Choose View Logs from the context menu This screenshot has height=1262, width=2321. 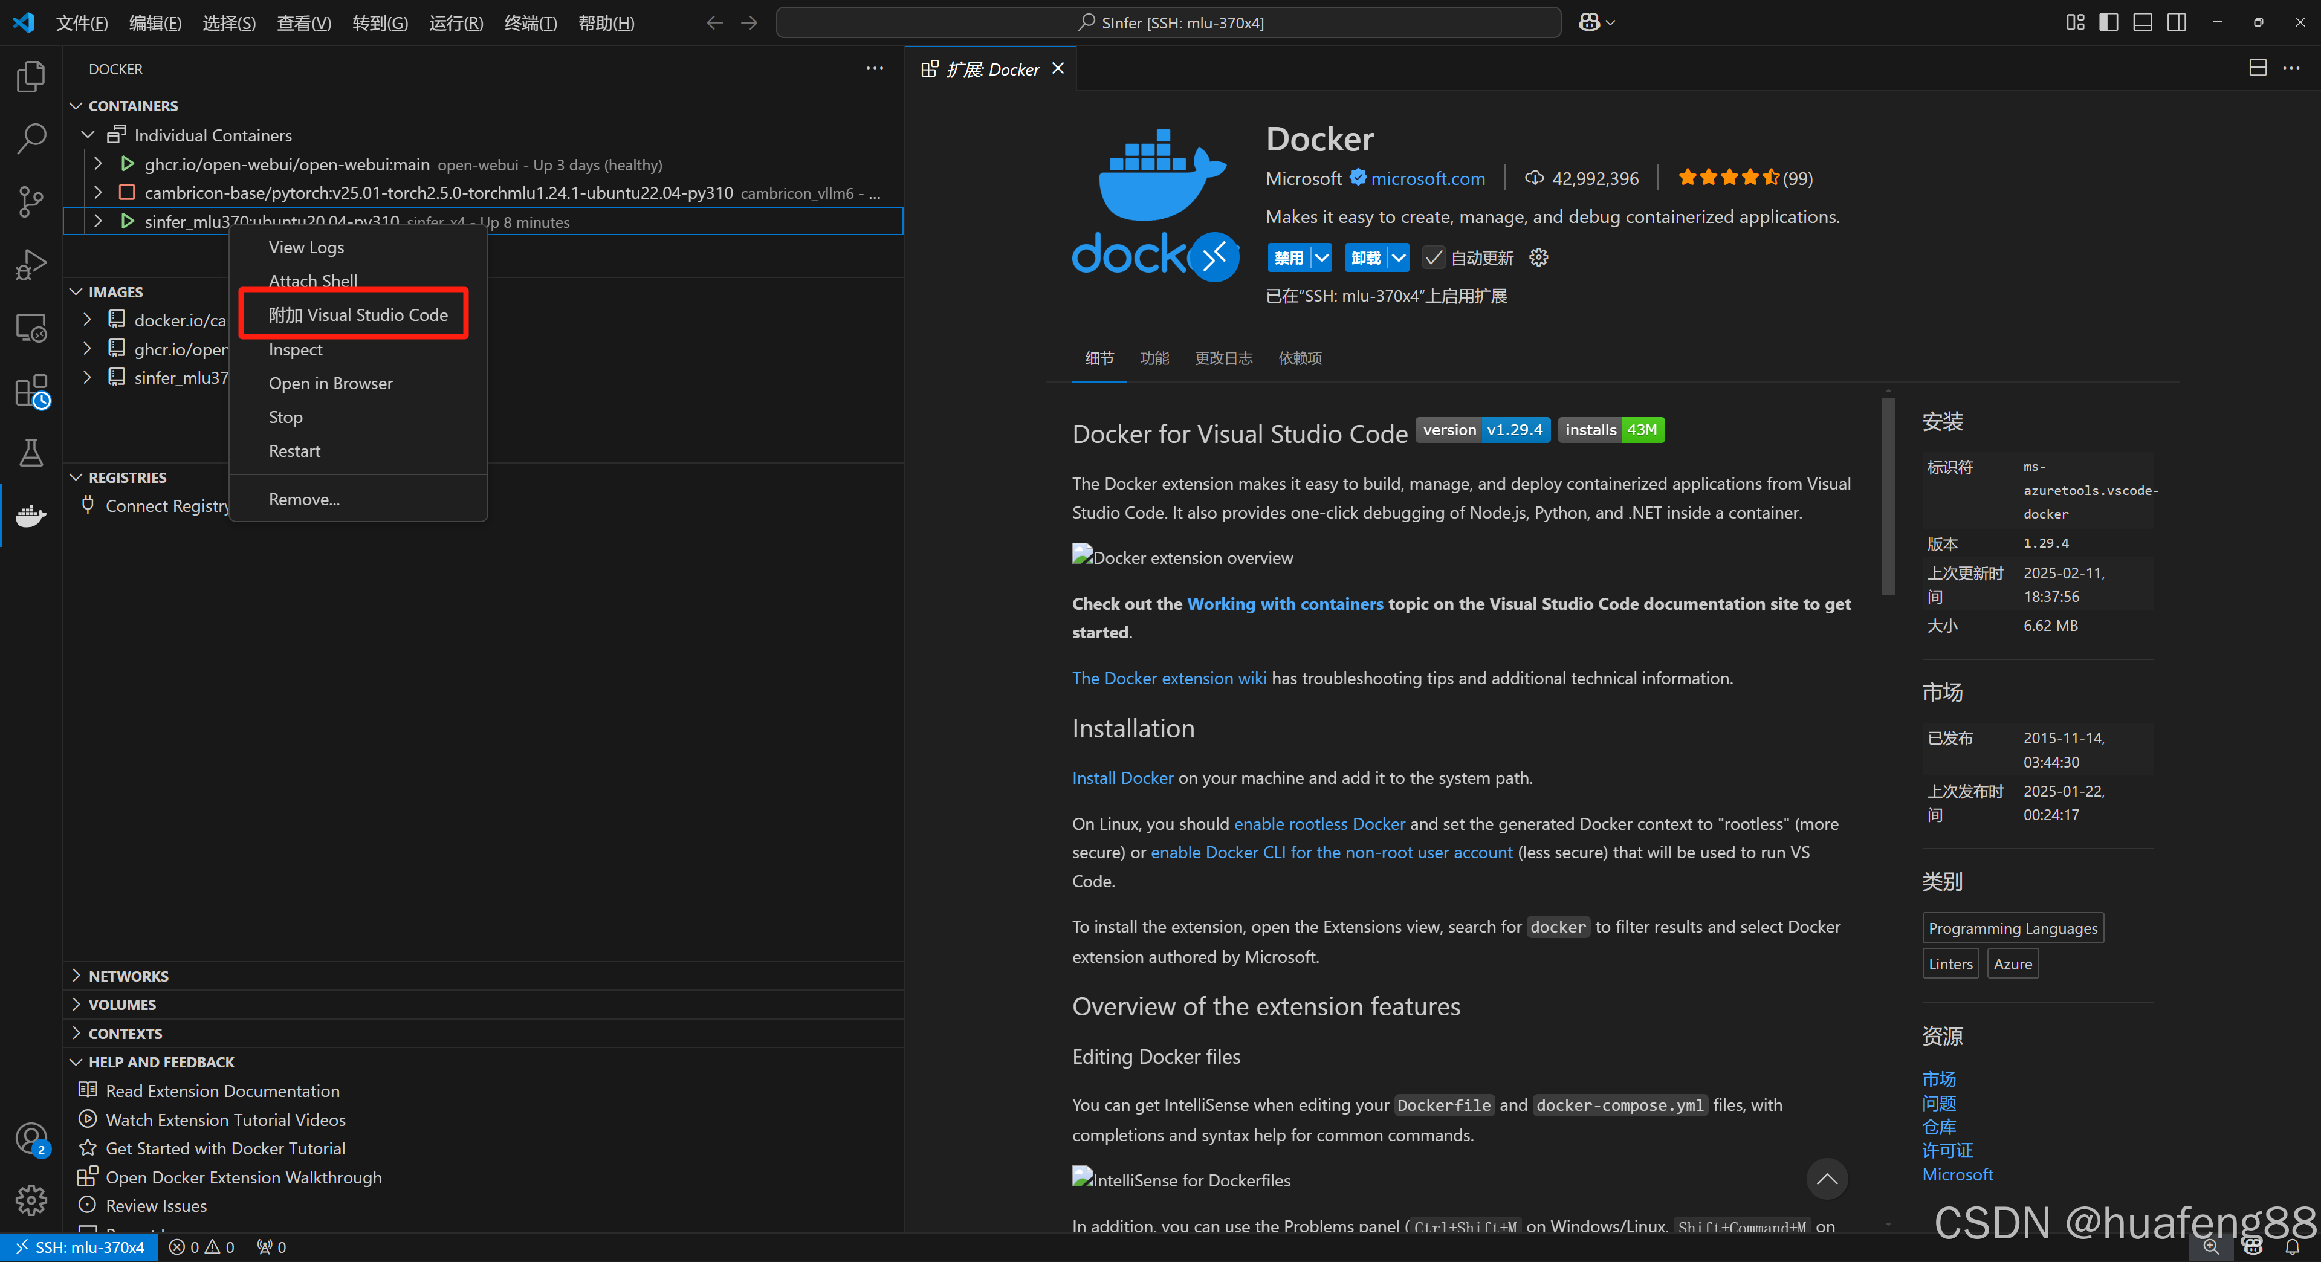(358, 247)
